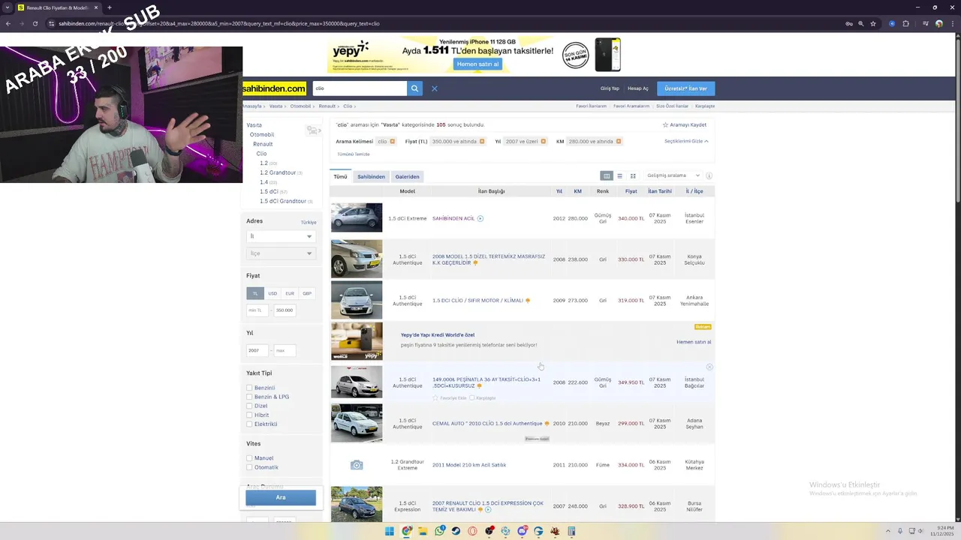The width and height of the screenshot is (961, 540).
Task: Clear the search box with the X icon
Action: click(434, 88)
